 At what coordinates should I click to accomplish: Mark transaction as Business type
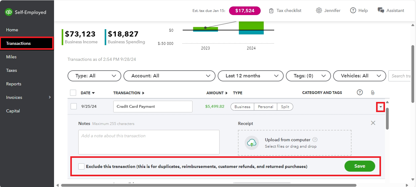(x=242, y=107)
